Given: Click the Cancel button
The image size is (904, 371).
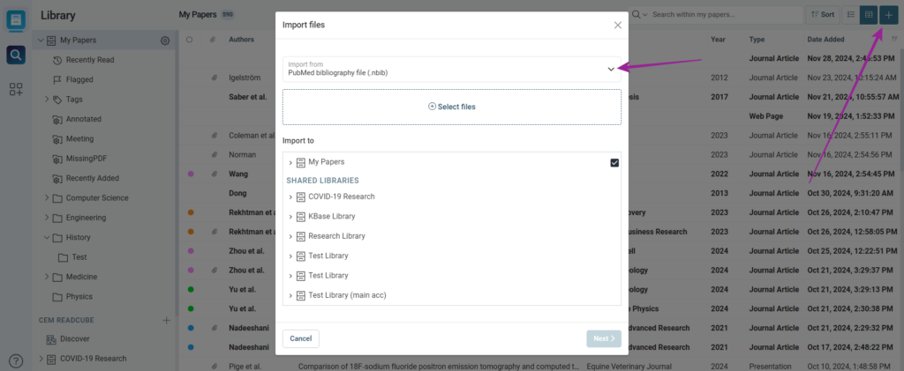Looking at the screenshot, I should (x=300, y=338).
